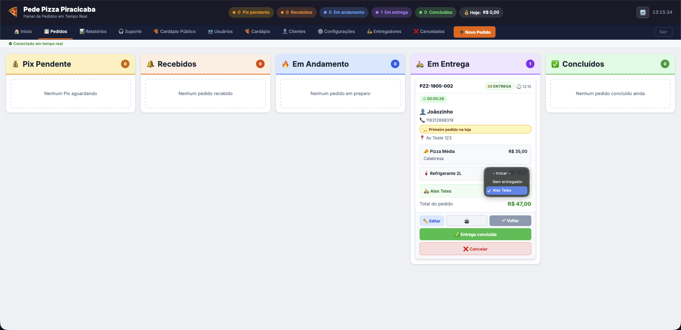This screenshot has width=681, height=330.
Task: Click the star icon in first-order badge
Action: (x=425, y=130)
